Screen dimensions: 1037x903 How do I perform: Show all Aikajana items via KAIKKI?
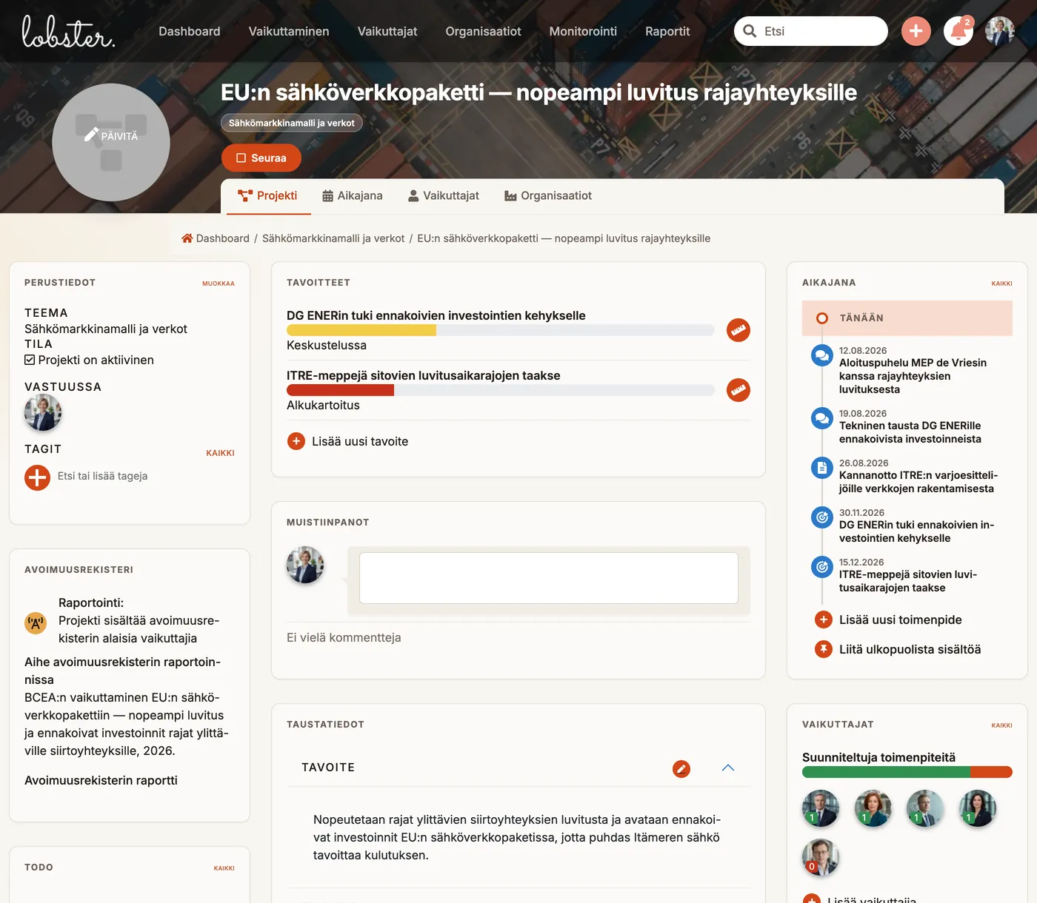(x=1001, y=283)
